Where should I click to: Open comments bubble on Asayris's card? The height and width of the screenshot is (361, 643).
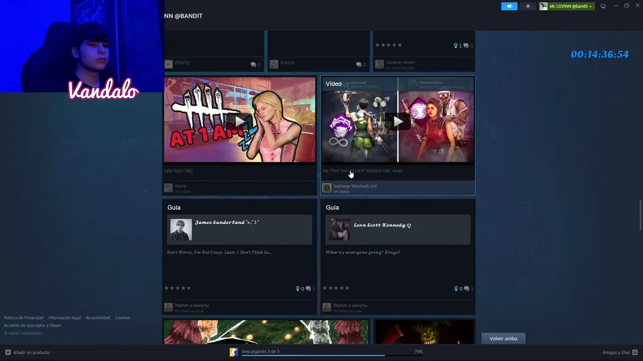[359, 65]
